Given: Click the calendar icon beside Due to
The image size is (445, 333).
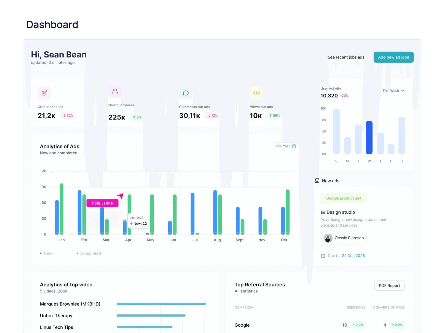Looking at the screenshot, I should tap(323, 256).
